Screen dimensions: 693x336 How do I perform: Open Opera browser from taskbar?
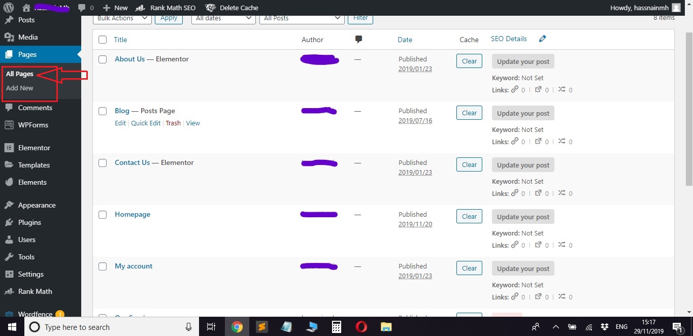pos(361,327)
